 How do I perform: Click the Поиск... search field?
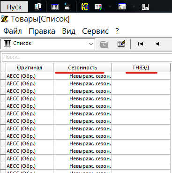click(87, 57)
